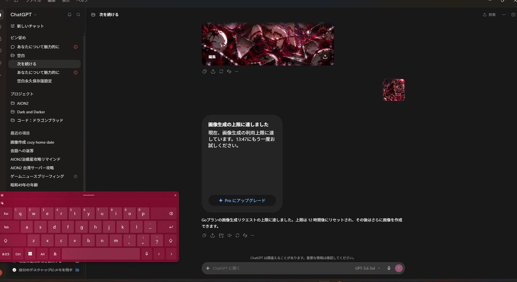Copy the Goプラン limit message text
This screenshot has width=517, height=282.
click(204, 236)
